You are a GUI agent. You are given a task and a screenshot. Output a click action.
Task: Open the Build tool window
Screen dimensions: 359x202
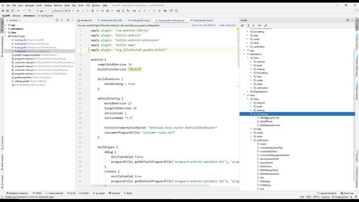(x=128, y=193)
